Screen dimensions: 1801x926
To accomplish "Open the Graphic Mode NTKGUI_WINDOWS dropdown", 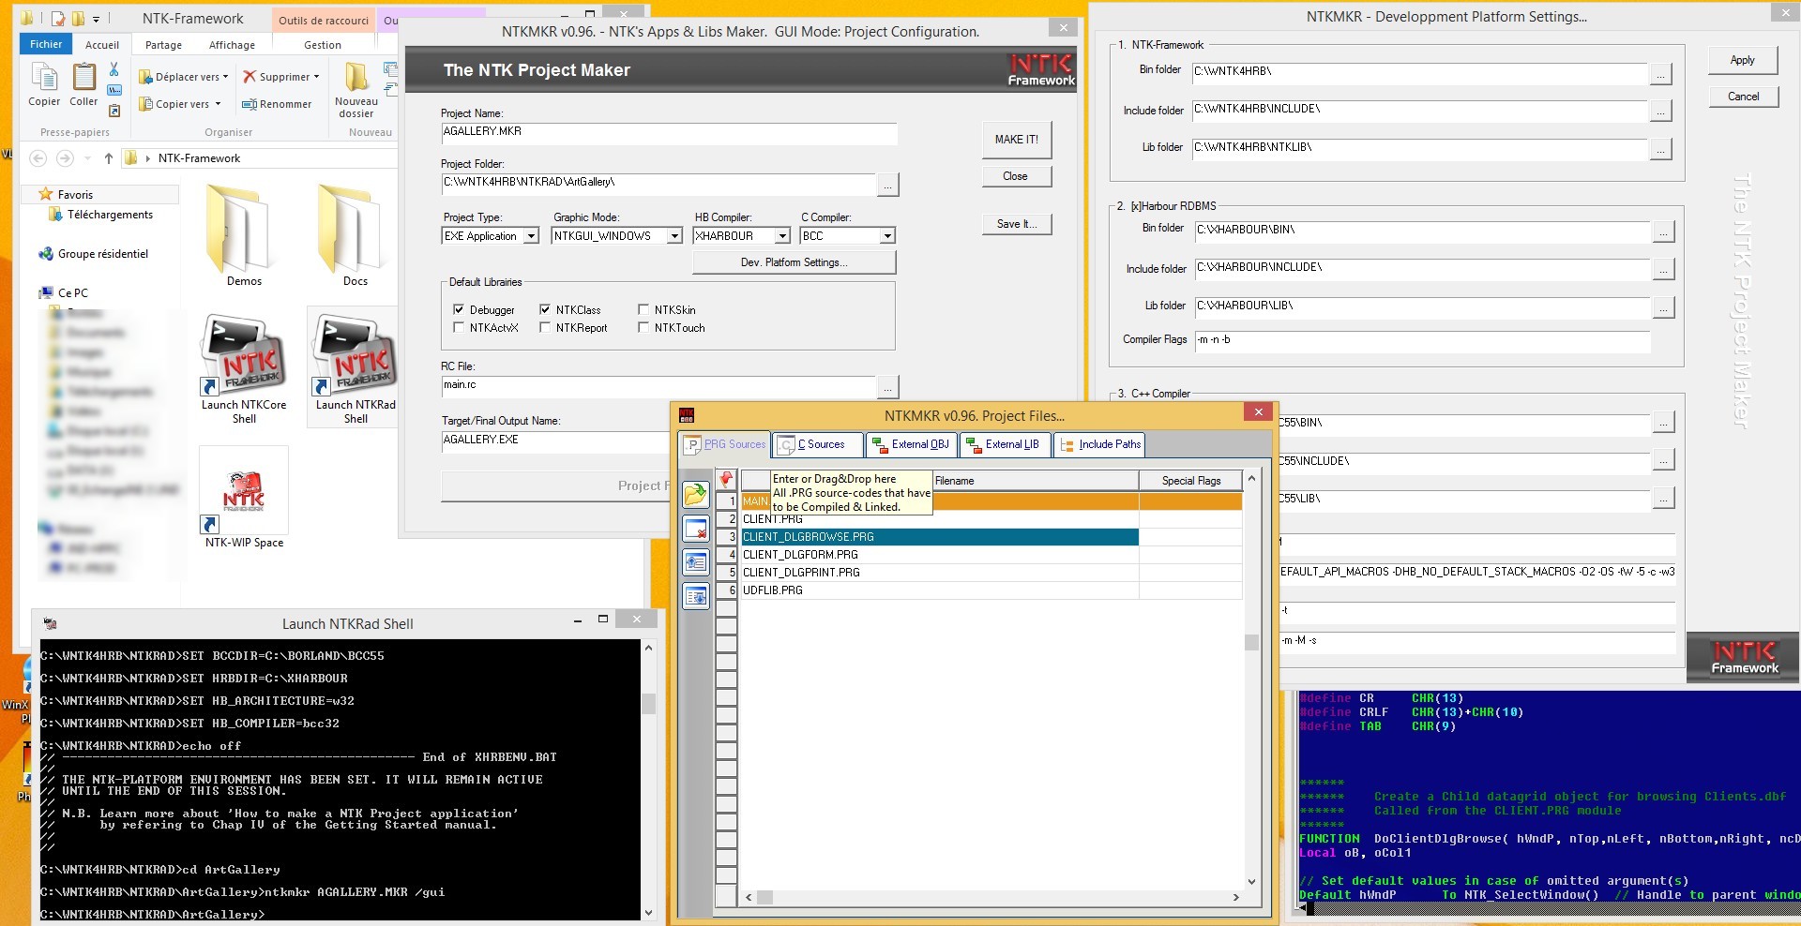I will click(674, 236).
